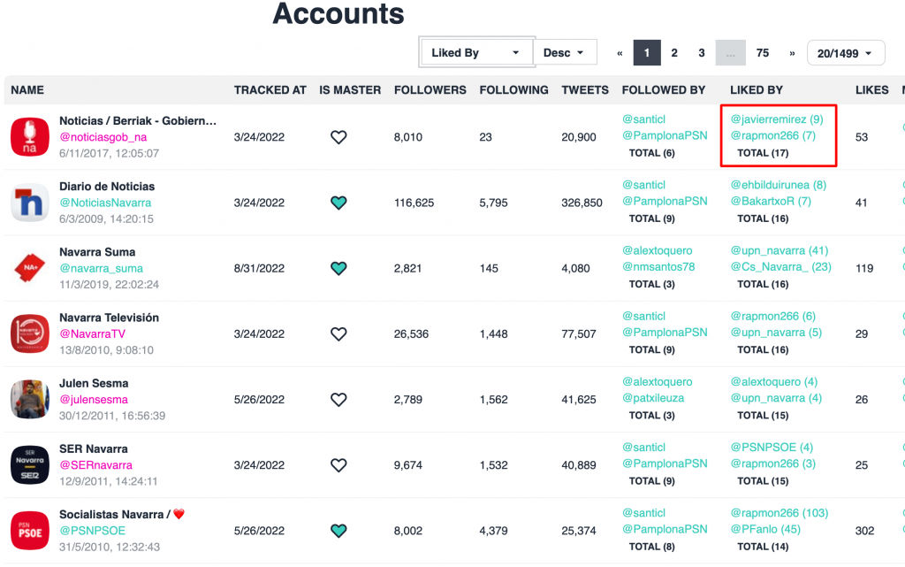Click the IS MASTER column header
The width and height of the screenshot is (905, 567).
pyautogui.click(x=350, y=90)
